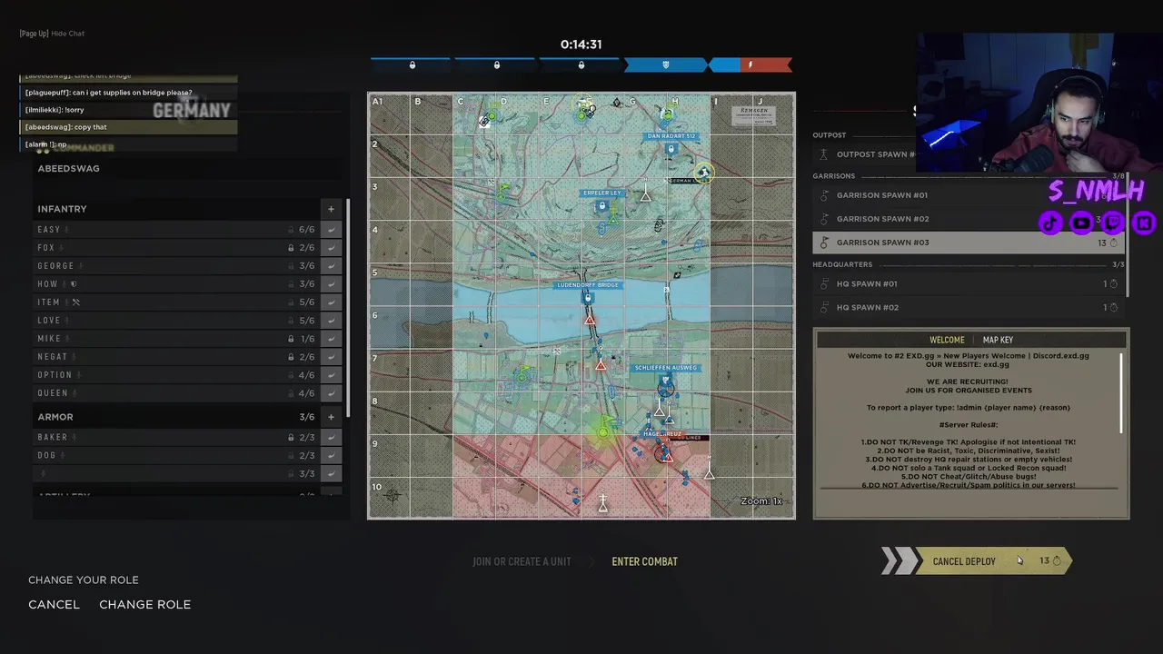Join the NEGAT squad using its arrow icon
This screenshot has width=1163, height=654.
pos(331,357)
